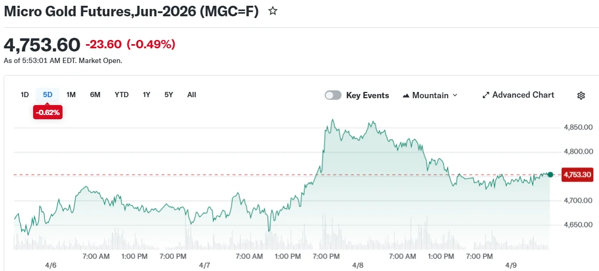Show the 5Y range chart

coord(169,95)
